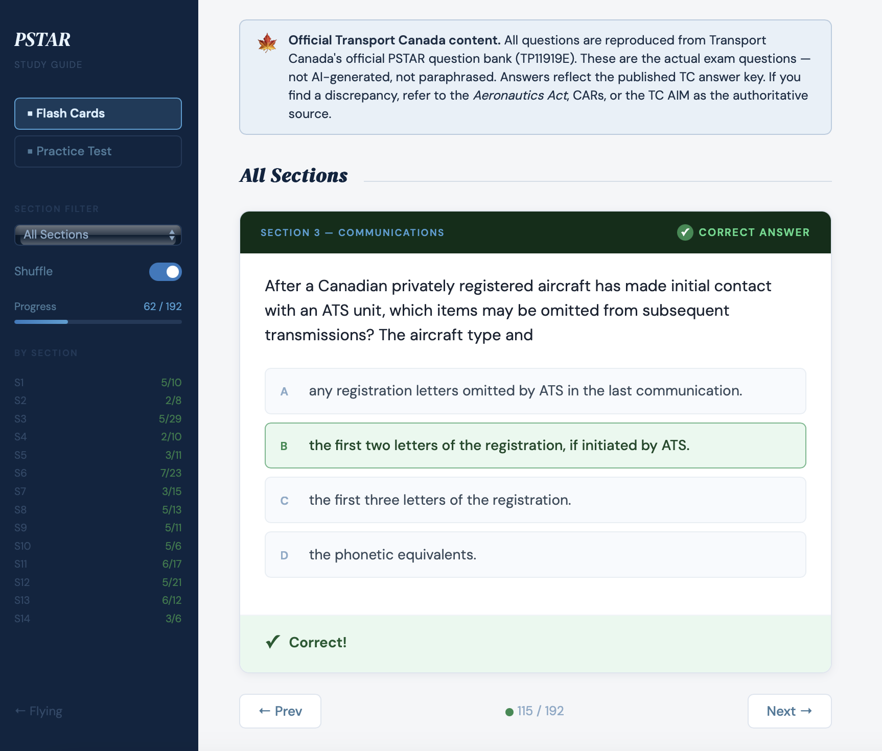
Task: Go back with the Prev button
Action: [280, 711]
